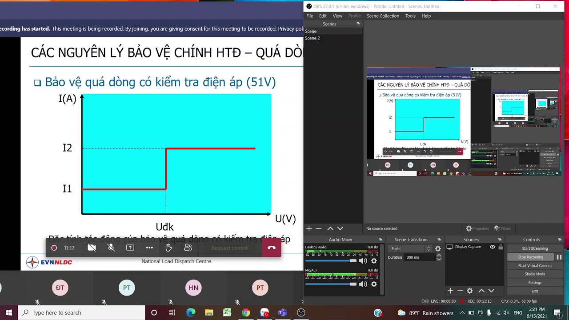
Task: Click the Exit button in Controls
Action: pyautogui.click(x=535, y=291)
